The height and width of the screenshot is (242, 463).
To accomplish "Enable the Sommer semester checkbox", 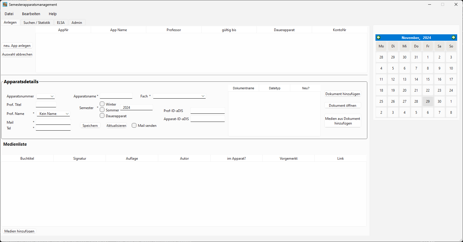I will [x=102, y=110].
